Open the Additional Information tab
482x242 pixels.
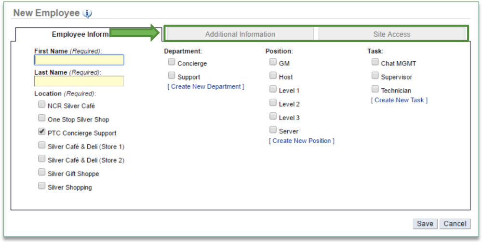click(x=240, y=34)
